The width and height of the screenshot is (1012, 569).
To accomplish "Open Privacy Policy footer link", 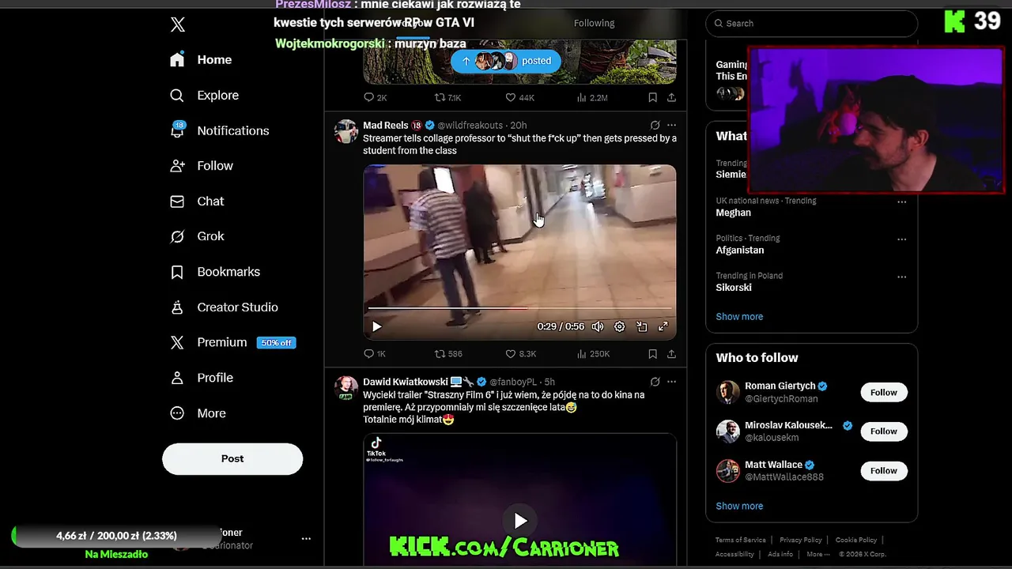I will [800, 541].
